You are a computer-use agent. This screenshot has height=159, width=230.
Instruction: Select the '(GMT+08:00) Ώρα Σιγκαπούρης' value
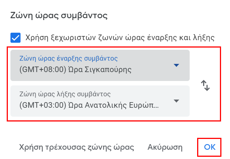click(75, 69)
